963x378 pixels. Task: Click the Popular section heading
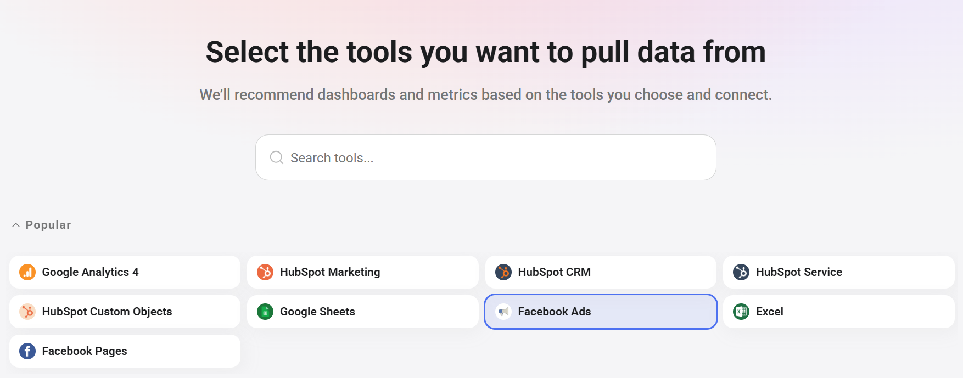coord(48,225)
